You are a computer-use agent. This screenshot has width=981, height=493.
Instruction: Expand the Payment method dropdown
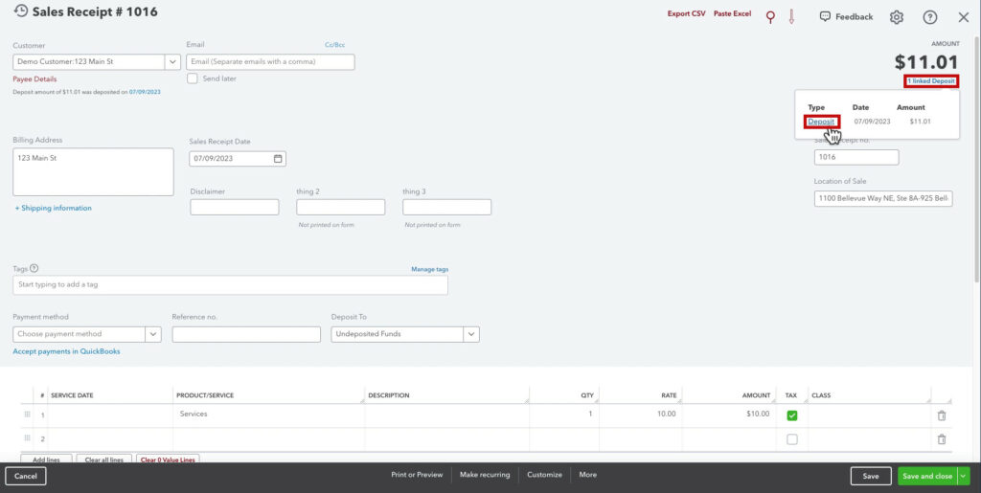coord(152,334)
